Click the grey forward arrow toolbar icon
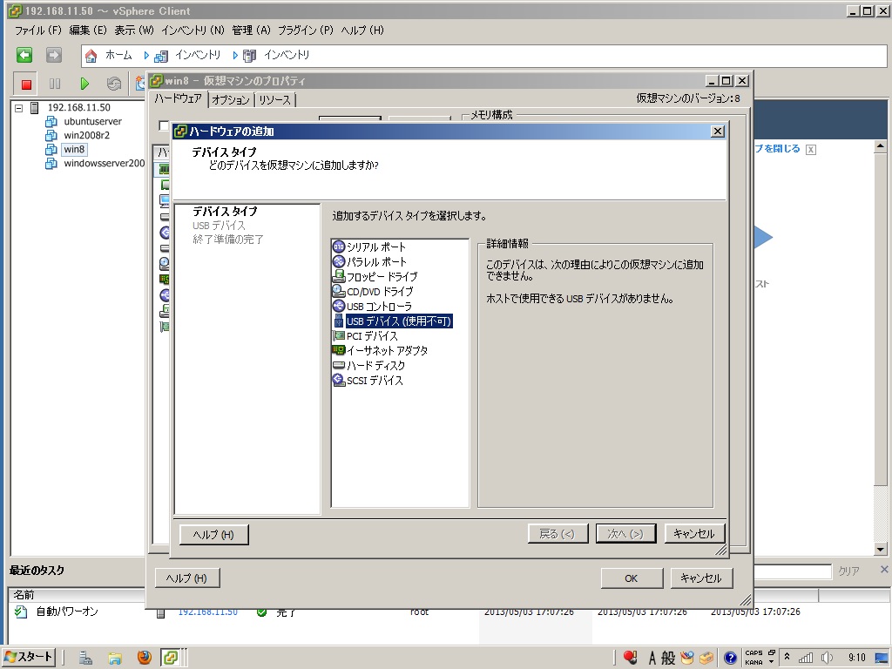This screenshot has height=669, width=892. pos(53,55)
